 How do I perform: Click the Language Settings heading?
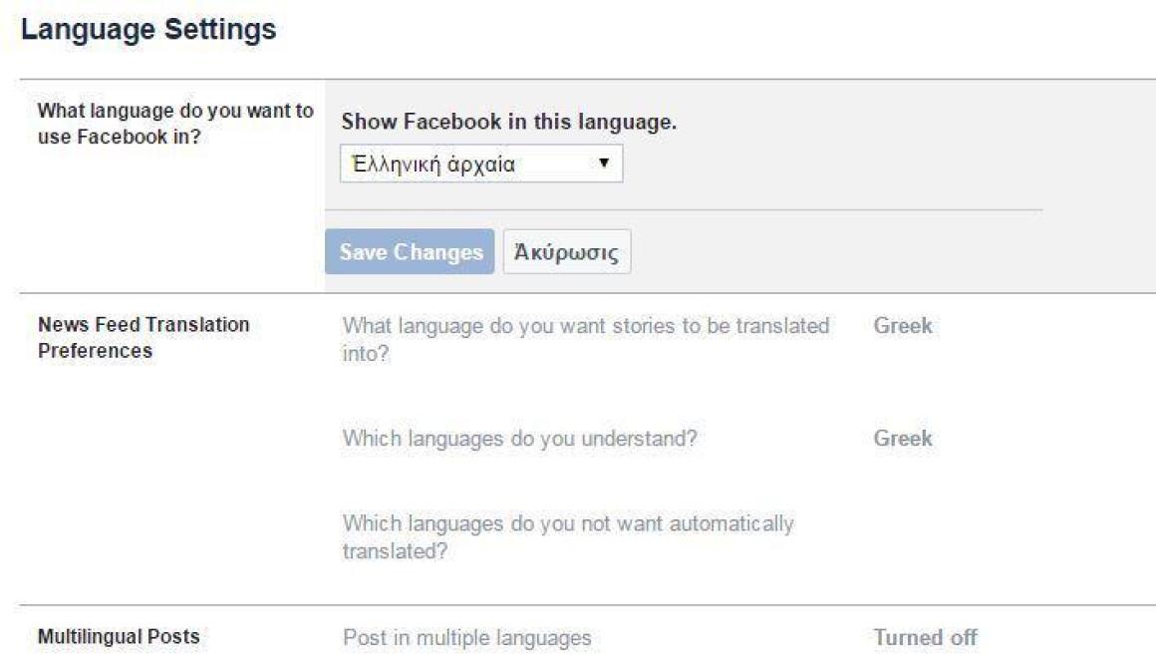tap(148, 30)
